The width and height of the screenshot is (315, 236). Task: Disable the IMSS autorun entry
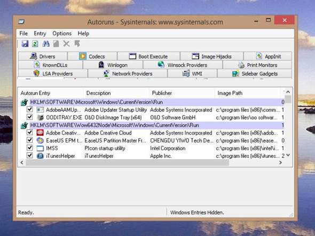(30, 148)
